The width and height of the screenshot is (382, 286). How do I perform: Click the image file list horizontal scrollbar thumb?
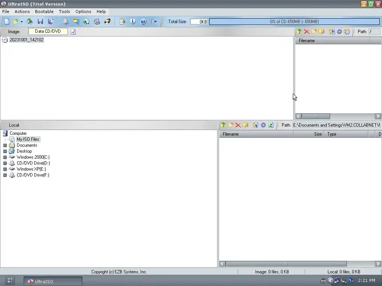tap(316, 116)
